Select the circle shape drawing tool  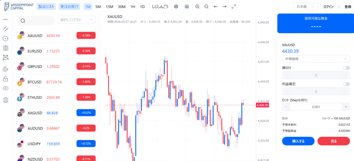[6, 39]
